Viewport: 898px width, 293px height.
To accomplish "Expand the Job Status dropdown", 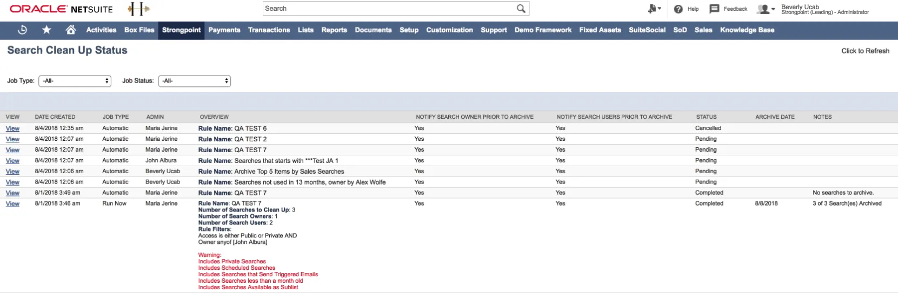I will tap(195, 81).
